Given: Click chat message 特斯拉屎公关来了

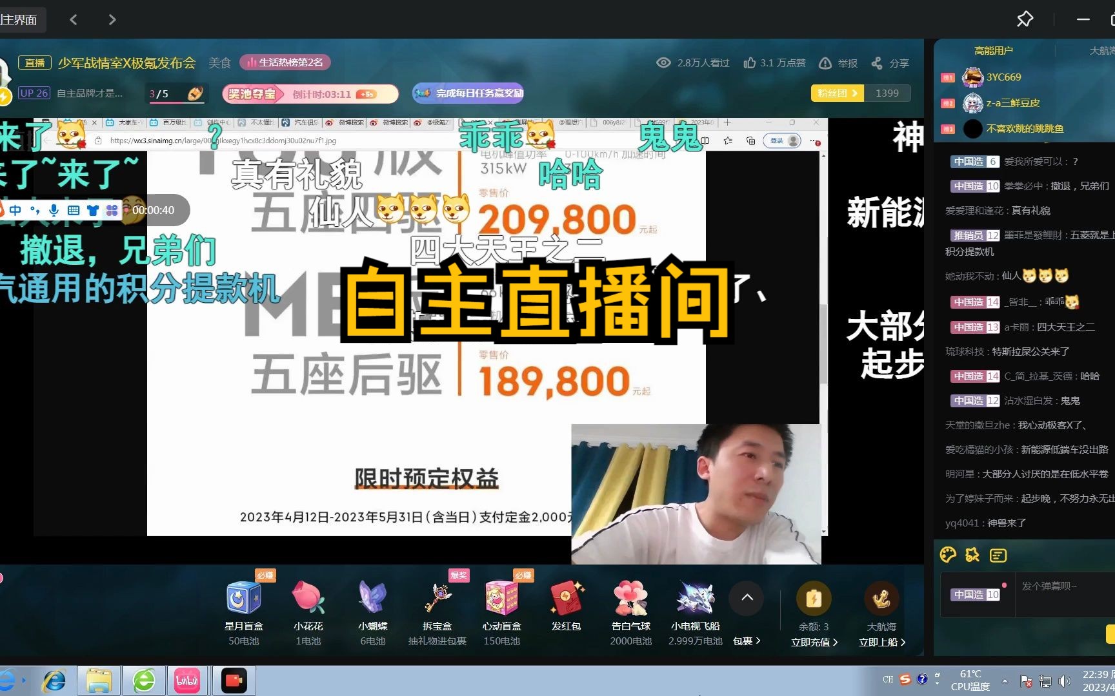Looking at the screenshot, I should 1030,352.
